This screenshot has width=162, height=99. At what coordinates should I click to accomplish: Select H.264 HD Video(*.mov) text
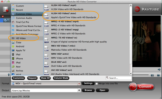click(x=63, y=13)
